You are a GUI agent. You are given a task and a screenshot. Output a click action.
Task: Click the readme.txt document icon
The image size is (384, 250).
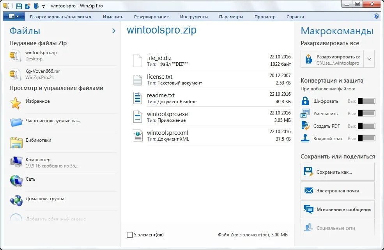[x=137, y=98]
